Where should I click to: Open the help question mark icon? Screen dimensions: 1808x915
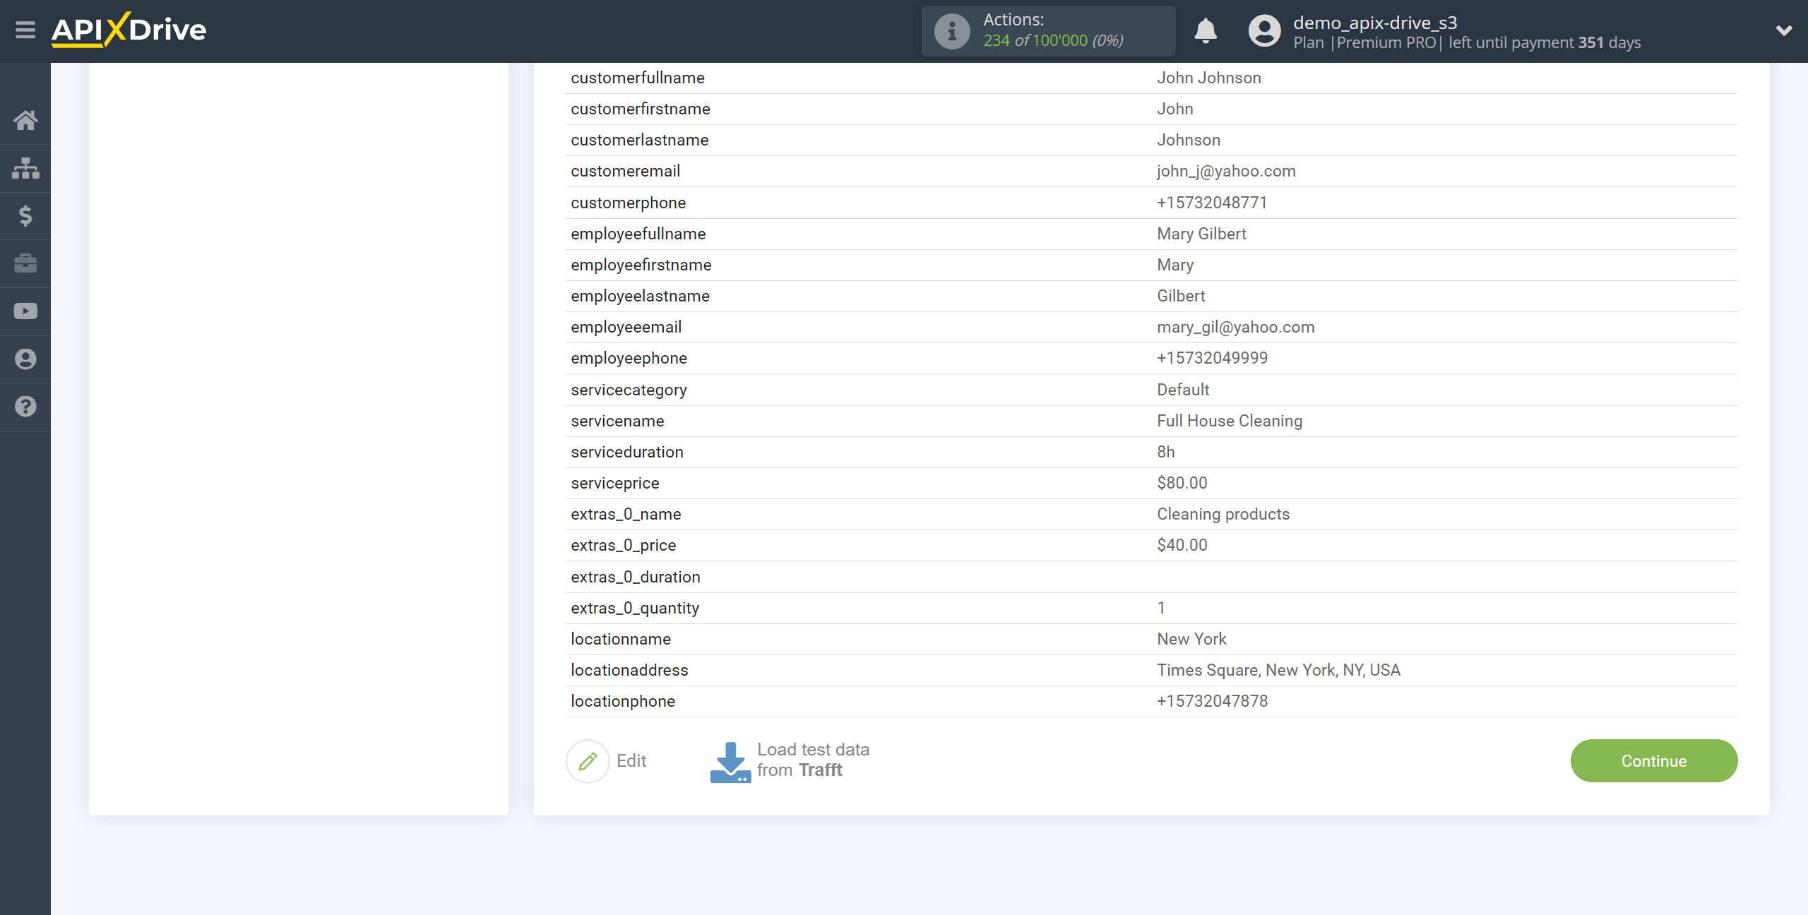[25, 407]
